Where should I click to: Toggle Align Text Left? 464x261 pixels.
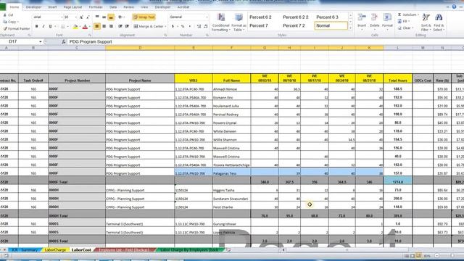97,26
